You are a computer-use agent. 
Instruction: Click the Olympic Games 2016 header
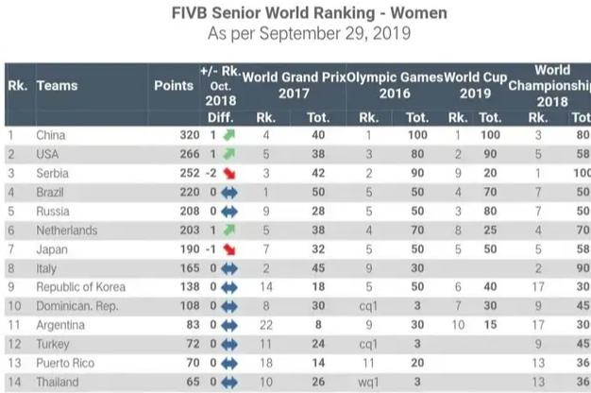pos(395,85)
